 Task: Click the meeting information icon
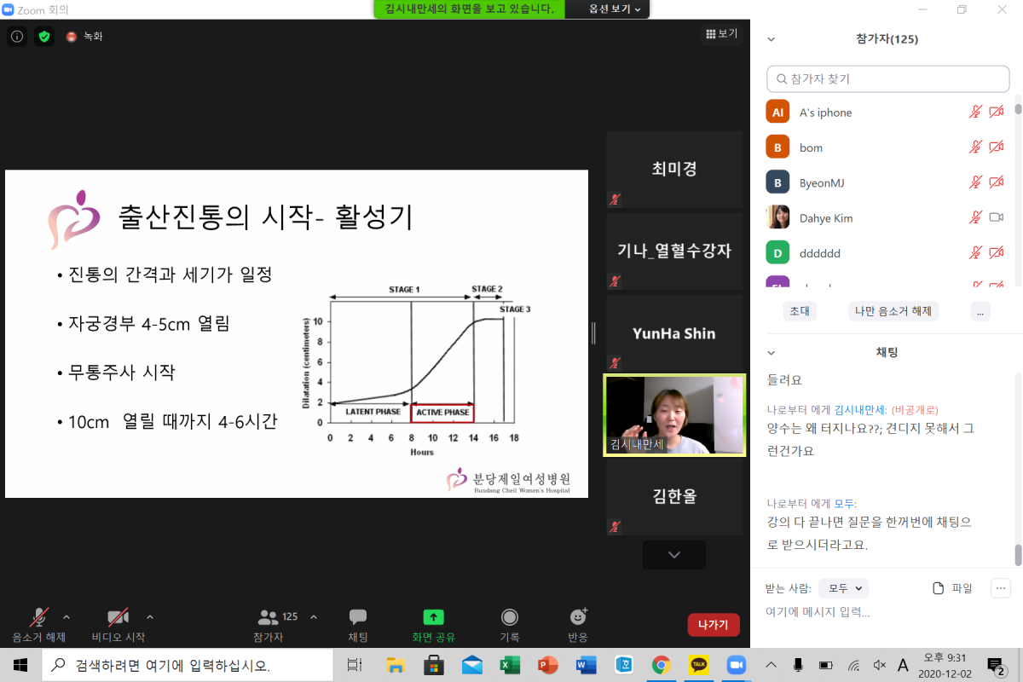click(17, 37)
